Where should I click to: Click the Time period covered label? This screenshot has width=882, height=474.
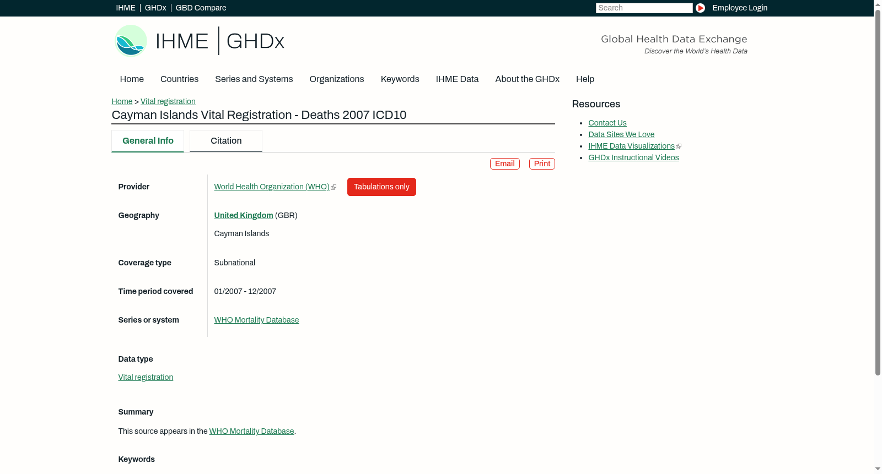156,292
